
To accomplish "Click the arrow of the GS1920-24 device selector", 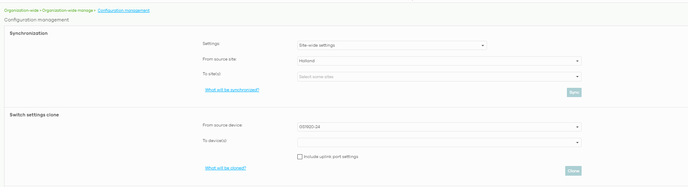I will (x=577, y=127).
